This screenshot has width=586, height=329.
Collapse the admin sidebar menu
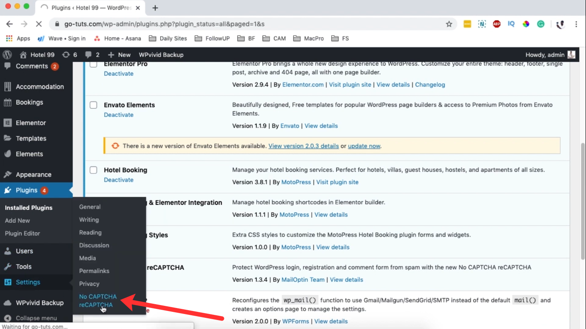point(36,318)
